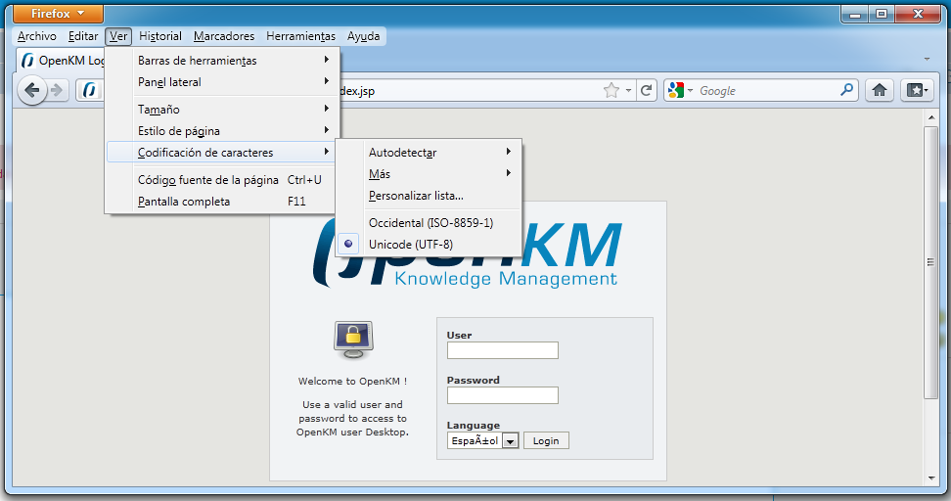Click the Home icon in the toolbar

(879, 90)
